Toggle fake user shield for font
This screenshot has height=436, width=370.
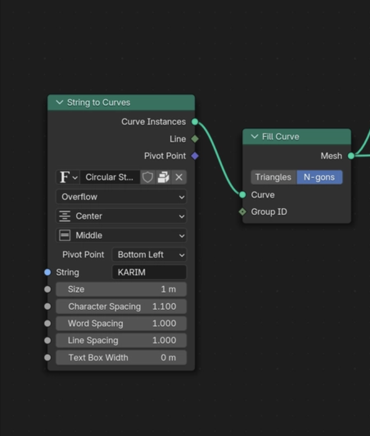pyautogui.click(x=147, y=177)
